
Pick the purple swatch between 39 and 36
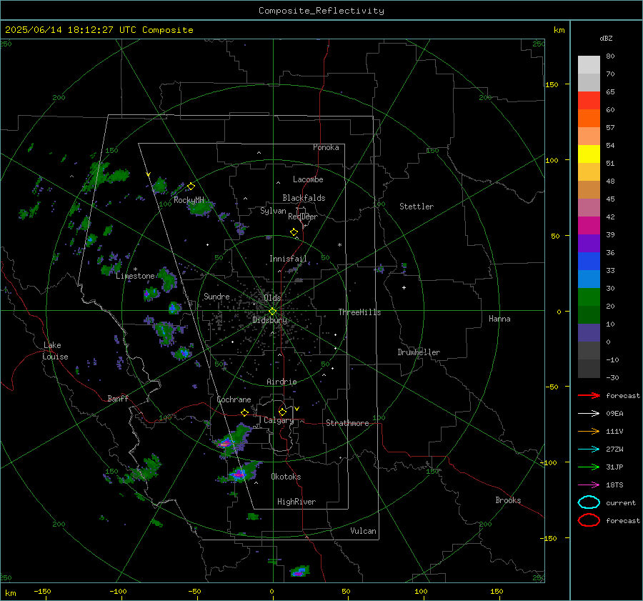(589, 244)
